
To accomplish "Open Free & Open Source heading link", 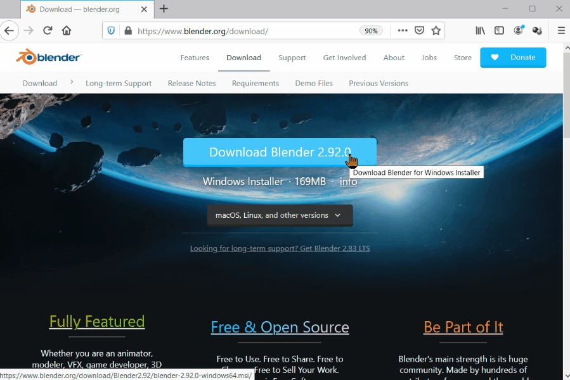I will [x=280, y=327].
